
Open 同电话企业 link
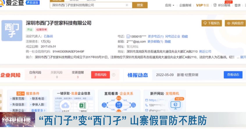[172, 37]
